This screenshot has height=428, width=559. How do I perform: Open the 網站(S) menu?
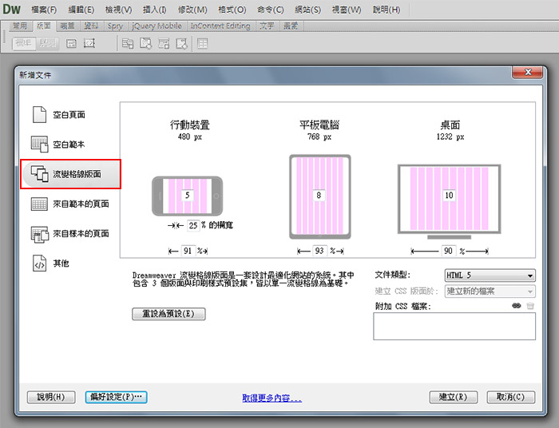(x=307, y=10)
